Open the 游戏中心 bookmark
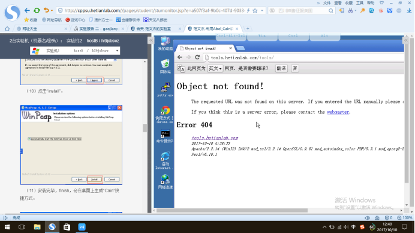The image size is (415, 233). point(76,20)
